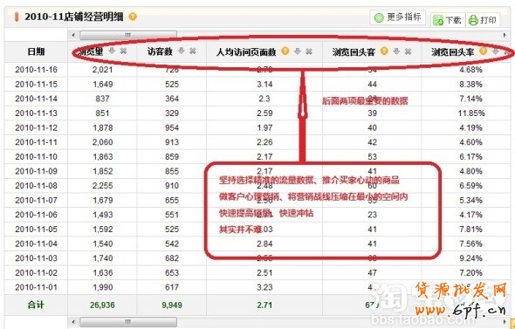Image resolution: width=515 pixels, height=329 pixels.
Task: Remove the 浏览回头客 column with its X
Action: tap(408, 51)
